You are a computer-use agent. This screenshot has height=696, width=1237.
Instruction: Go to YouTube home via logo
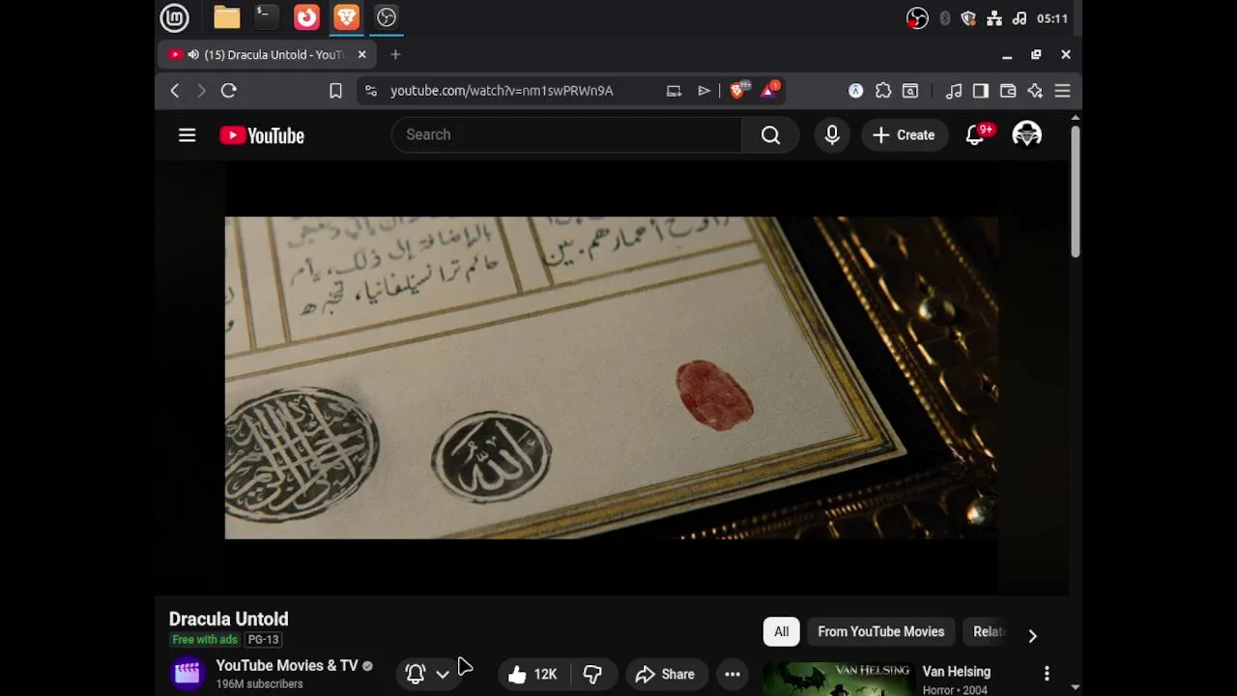click(262, 135)
